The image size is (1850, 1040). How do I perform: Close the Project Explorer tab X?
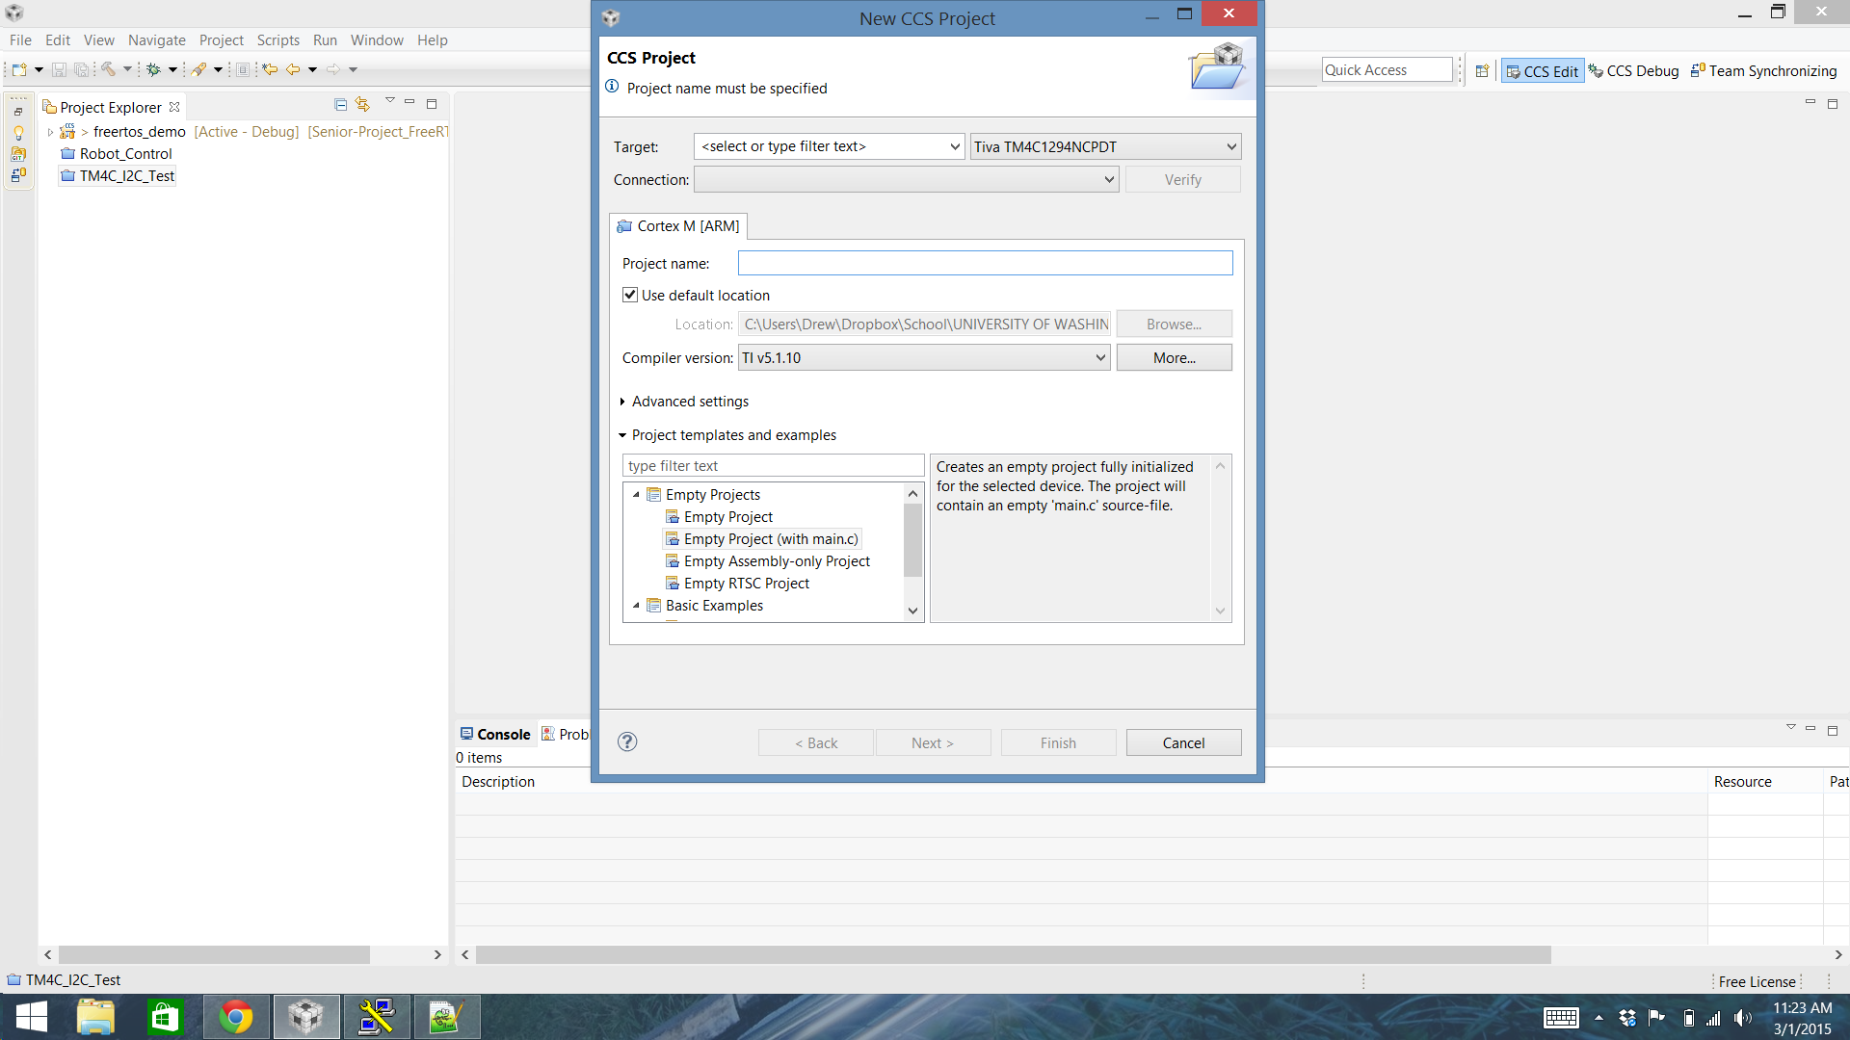[174, 107]
